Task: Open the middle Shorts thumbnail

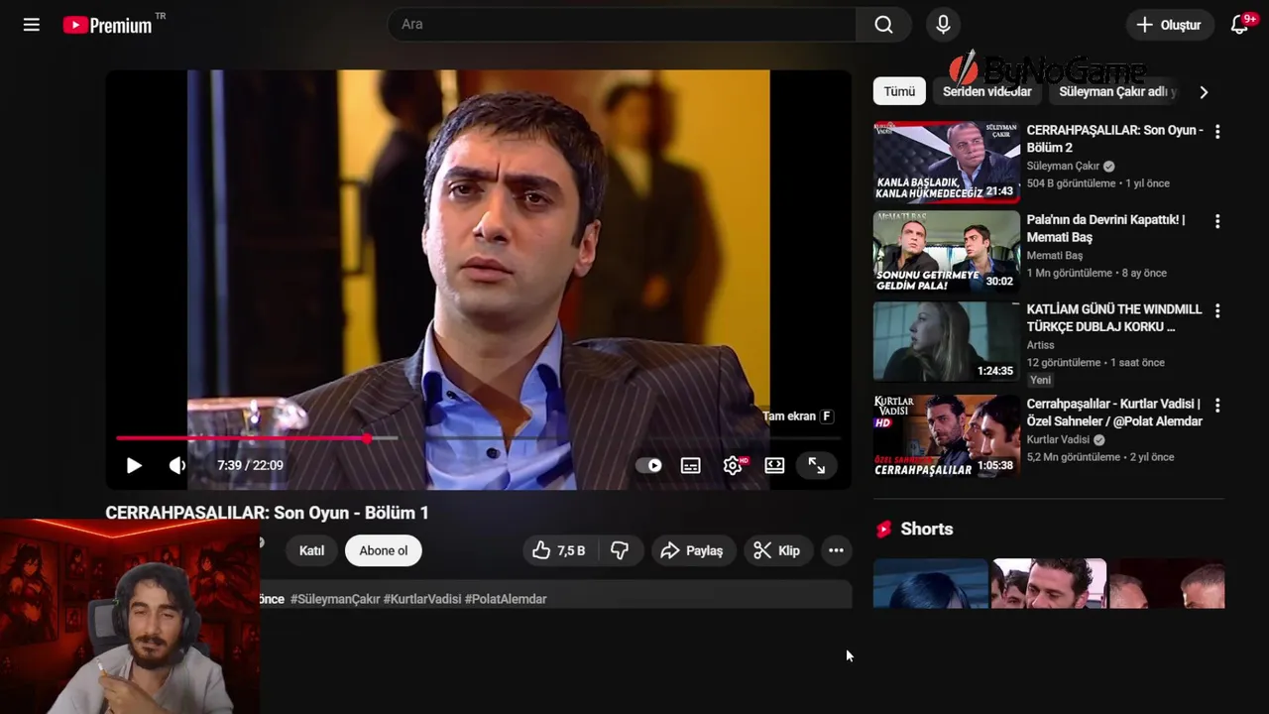Action: click(1049, 584)
